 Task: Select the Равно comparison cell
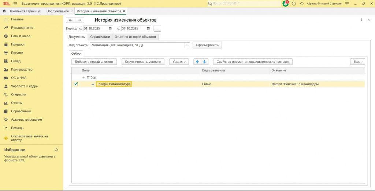pos(235,84)
